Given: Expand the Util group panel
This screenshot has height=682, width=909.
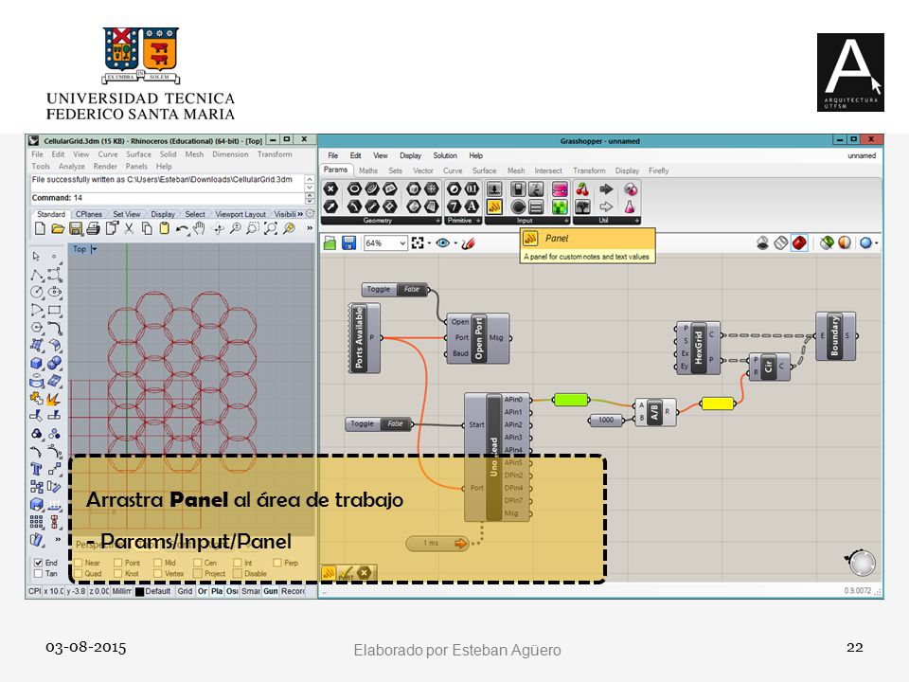Looking at the screenshot, I should [x=636, y=221].
